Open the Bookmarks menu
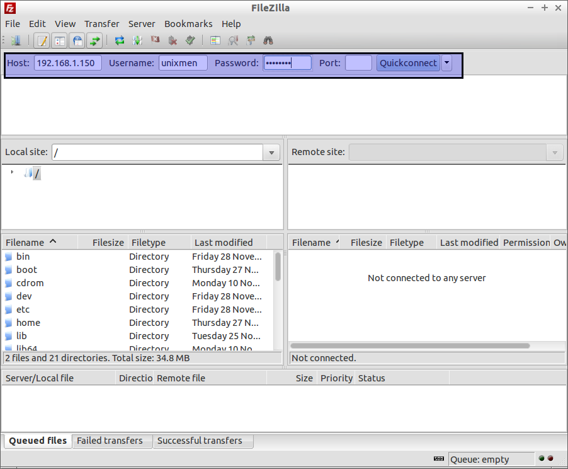The height and width of the screenshot is (469, 568). (188, 24)
